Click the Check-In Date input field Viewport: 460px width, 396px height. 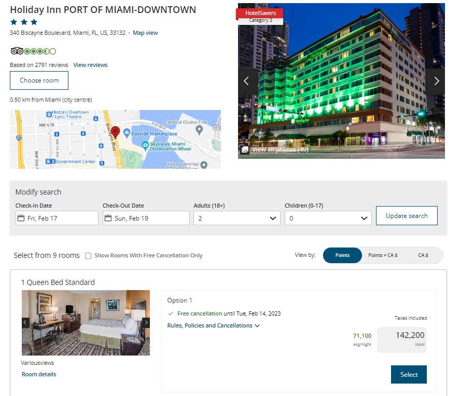57,217
